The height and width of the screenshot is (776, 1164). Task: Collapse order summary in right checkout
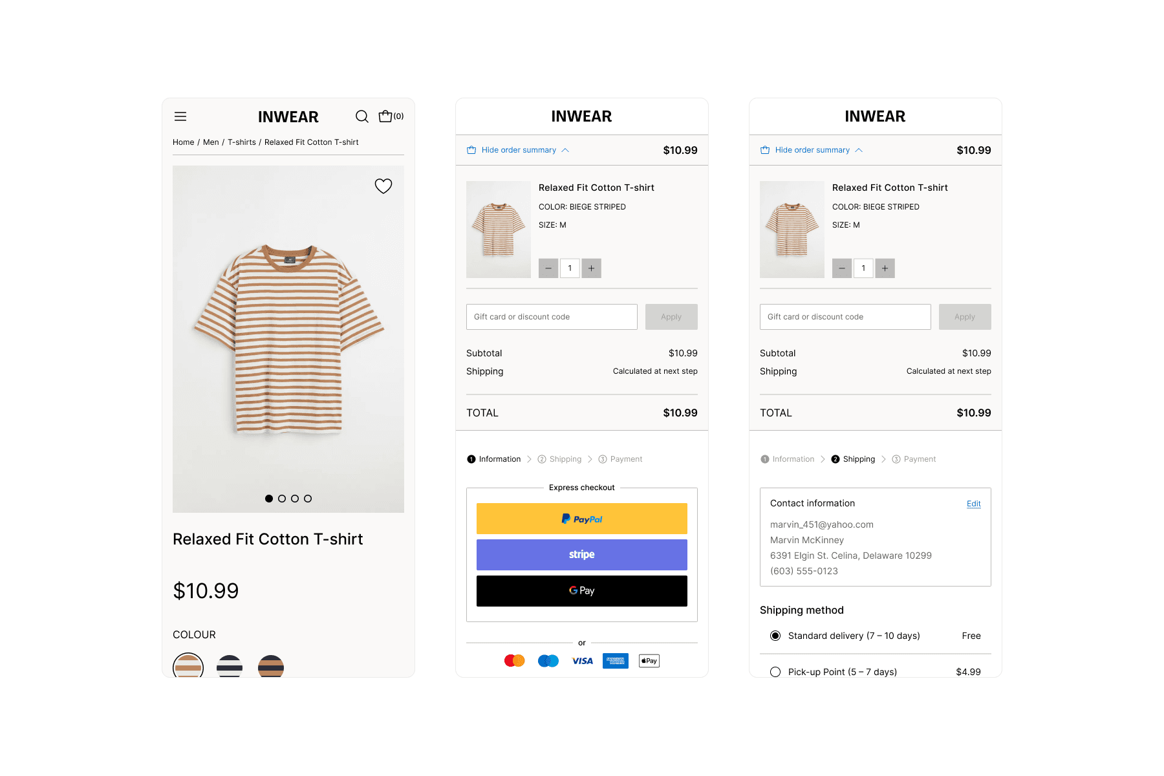click(812, 150)
